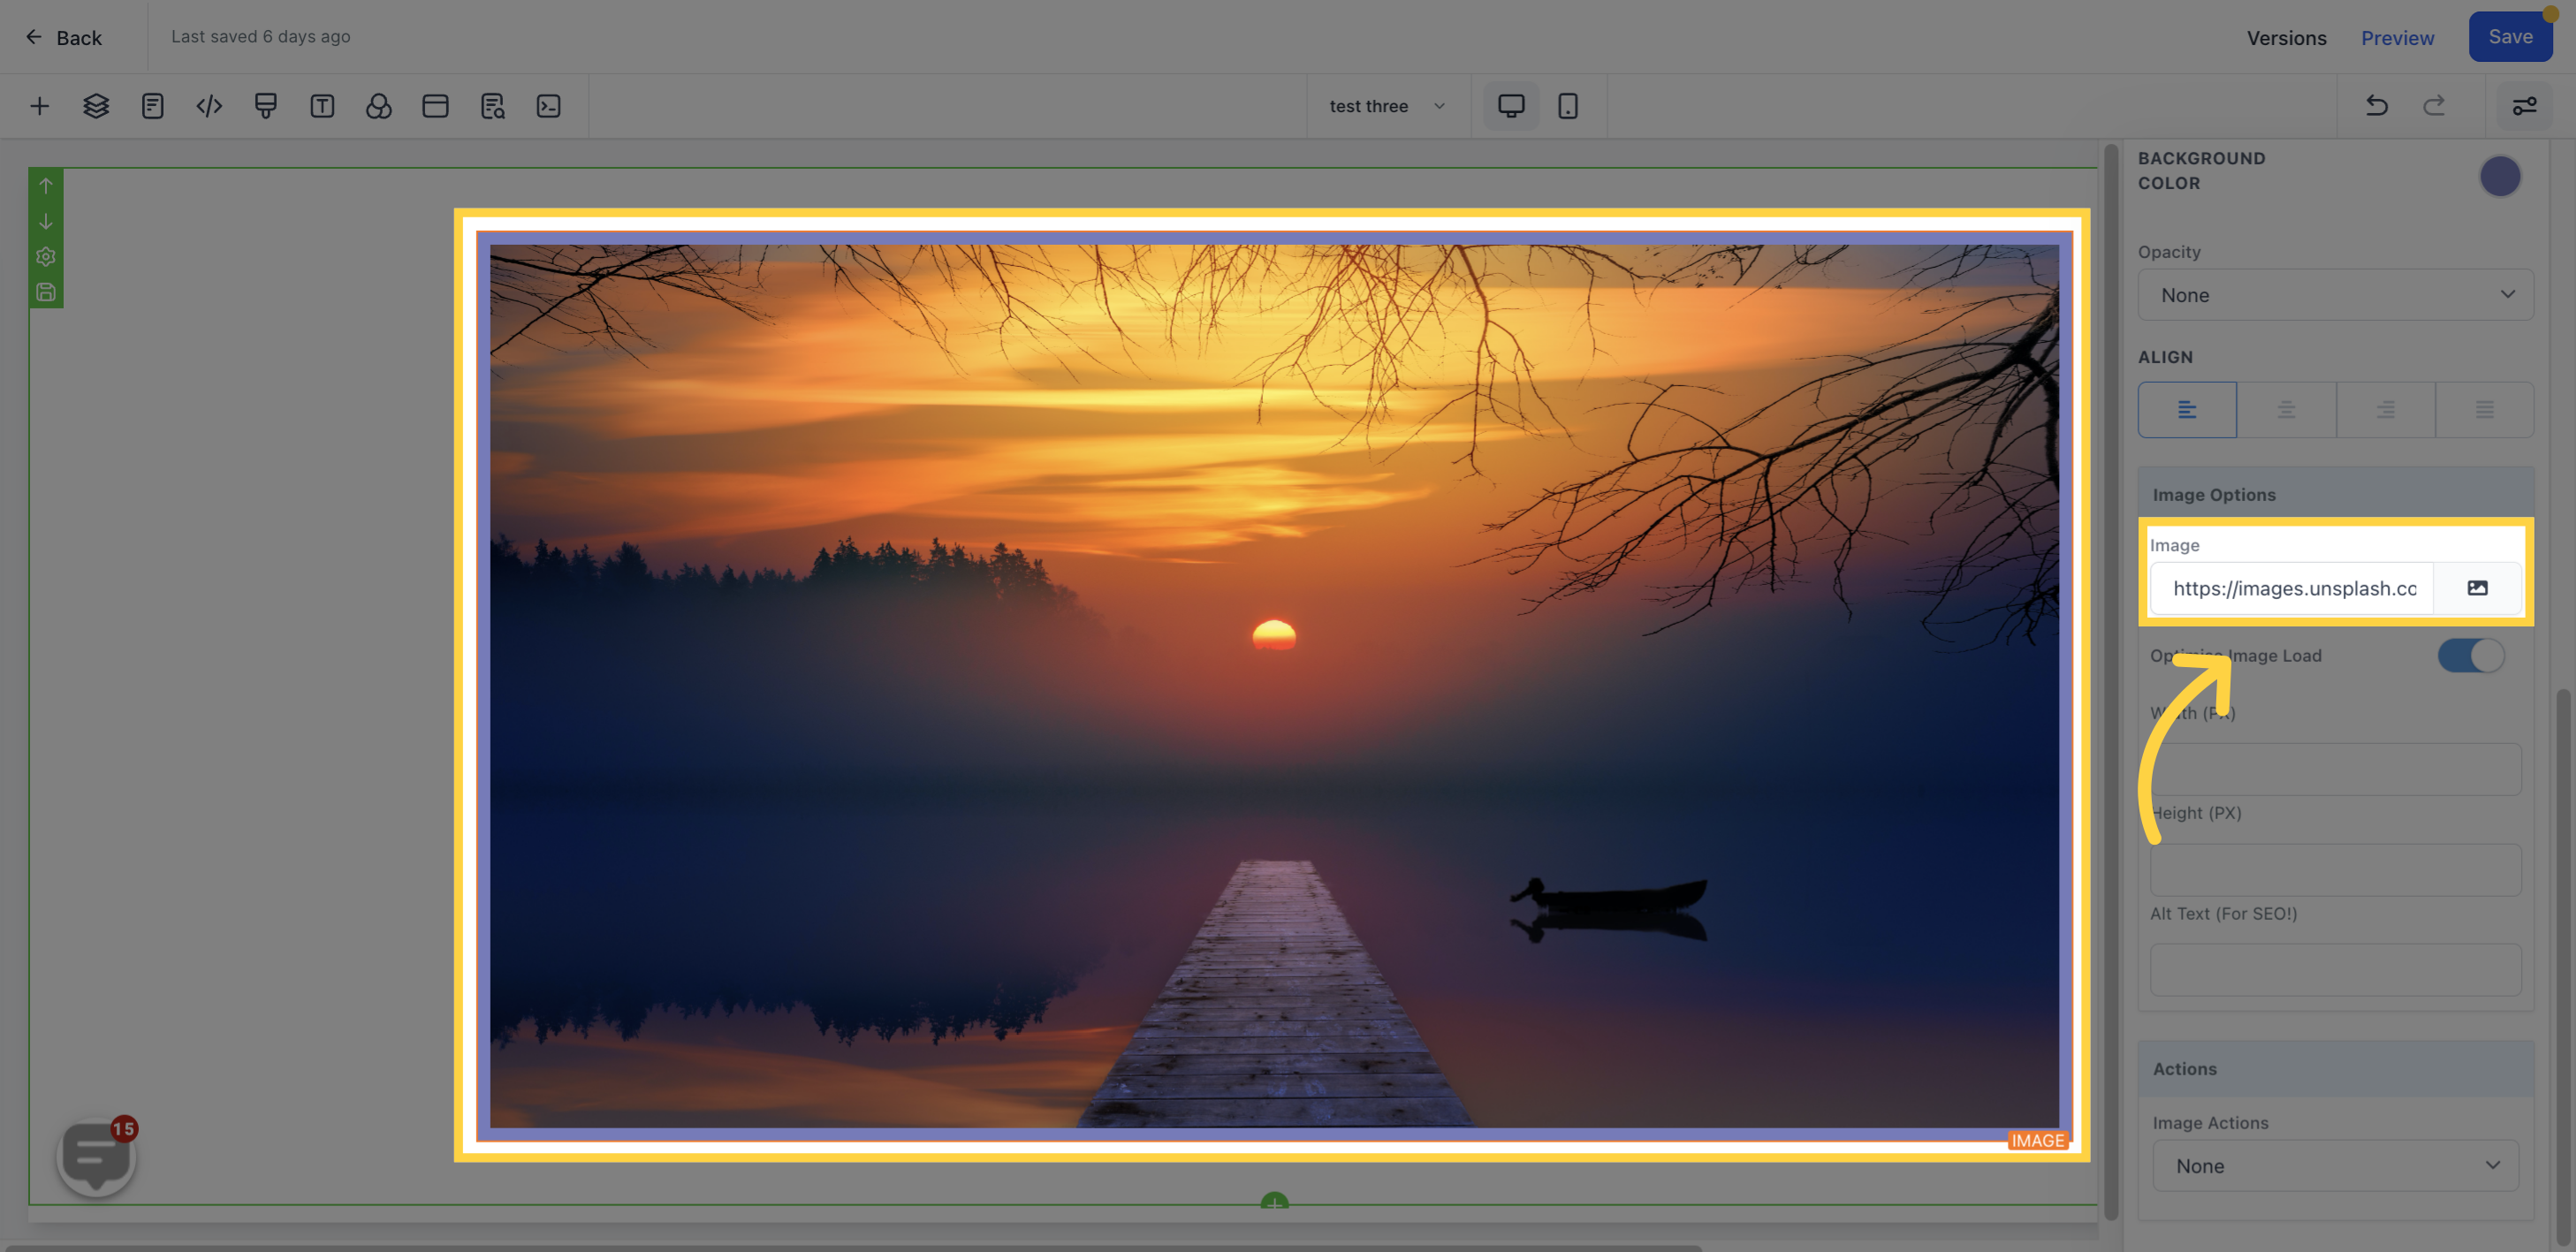Screen dimensions: 2576x1252
Task: Open the color circles icon
Action: click(379, 106)
